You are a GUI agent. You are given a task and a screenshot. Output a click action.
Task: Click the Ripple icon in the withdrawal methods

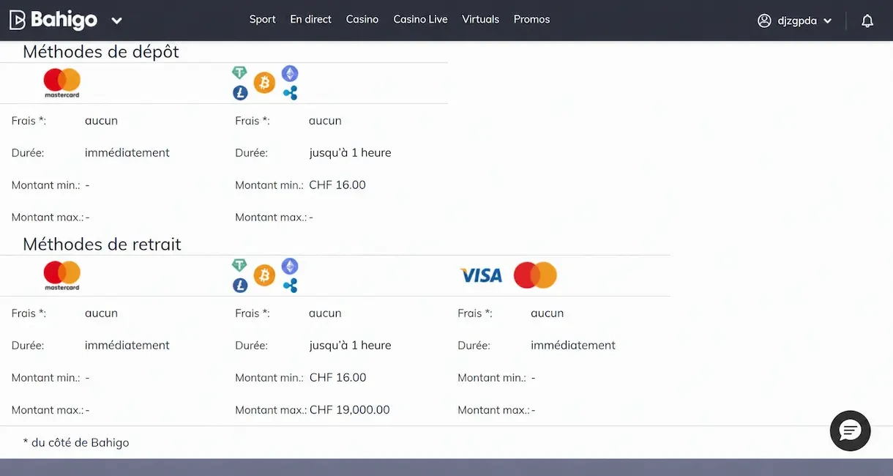291,286
